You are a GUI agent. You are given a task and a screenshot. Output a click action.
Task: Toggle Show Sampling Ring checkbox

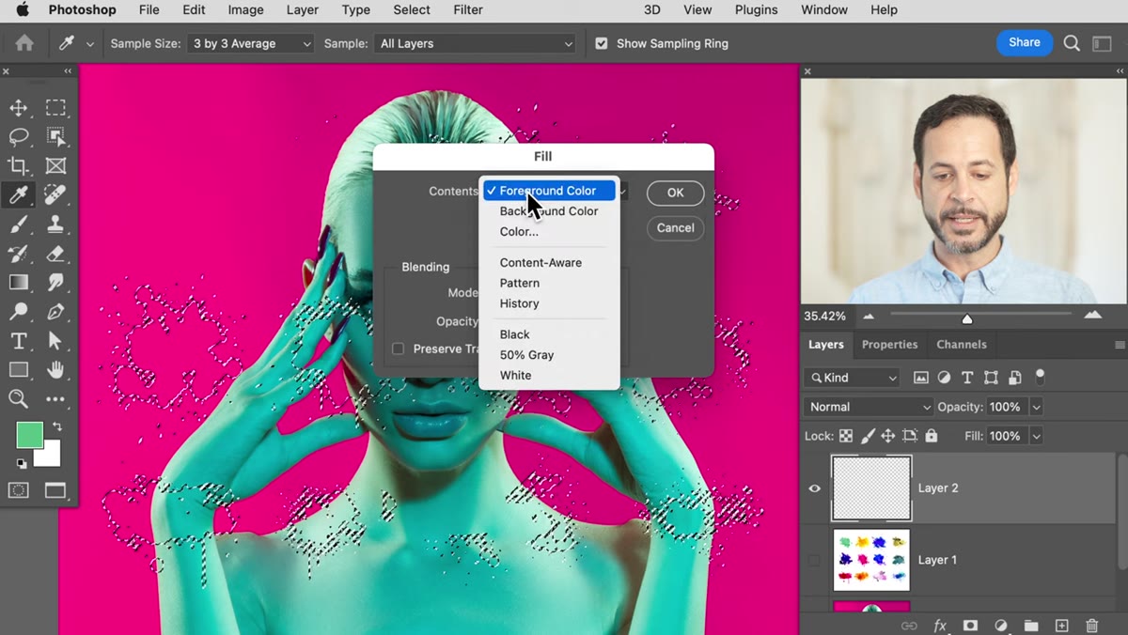coord(602,43)
